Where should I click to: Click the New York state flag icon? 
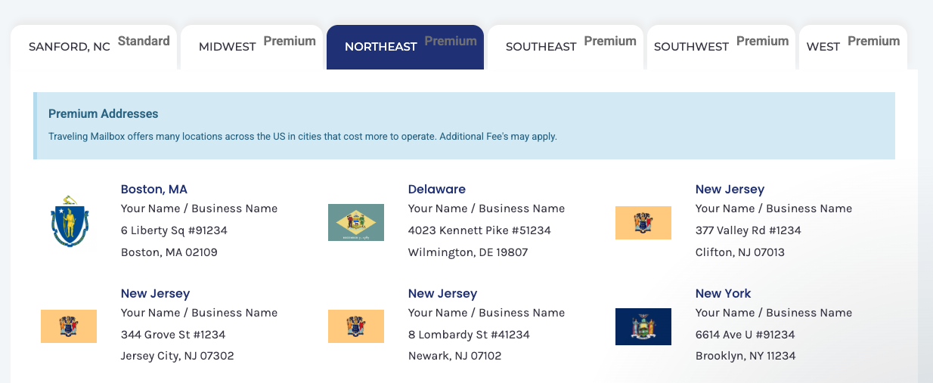[x=643, y=326]
